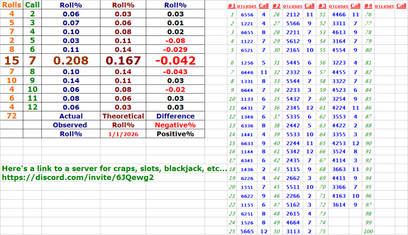408x235 pixels.
Task: Click the orange Rolls header cell
Action: pyautogui.click(x=12, y=5)
